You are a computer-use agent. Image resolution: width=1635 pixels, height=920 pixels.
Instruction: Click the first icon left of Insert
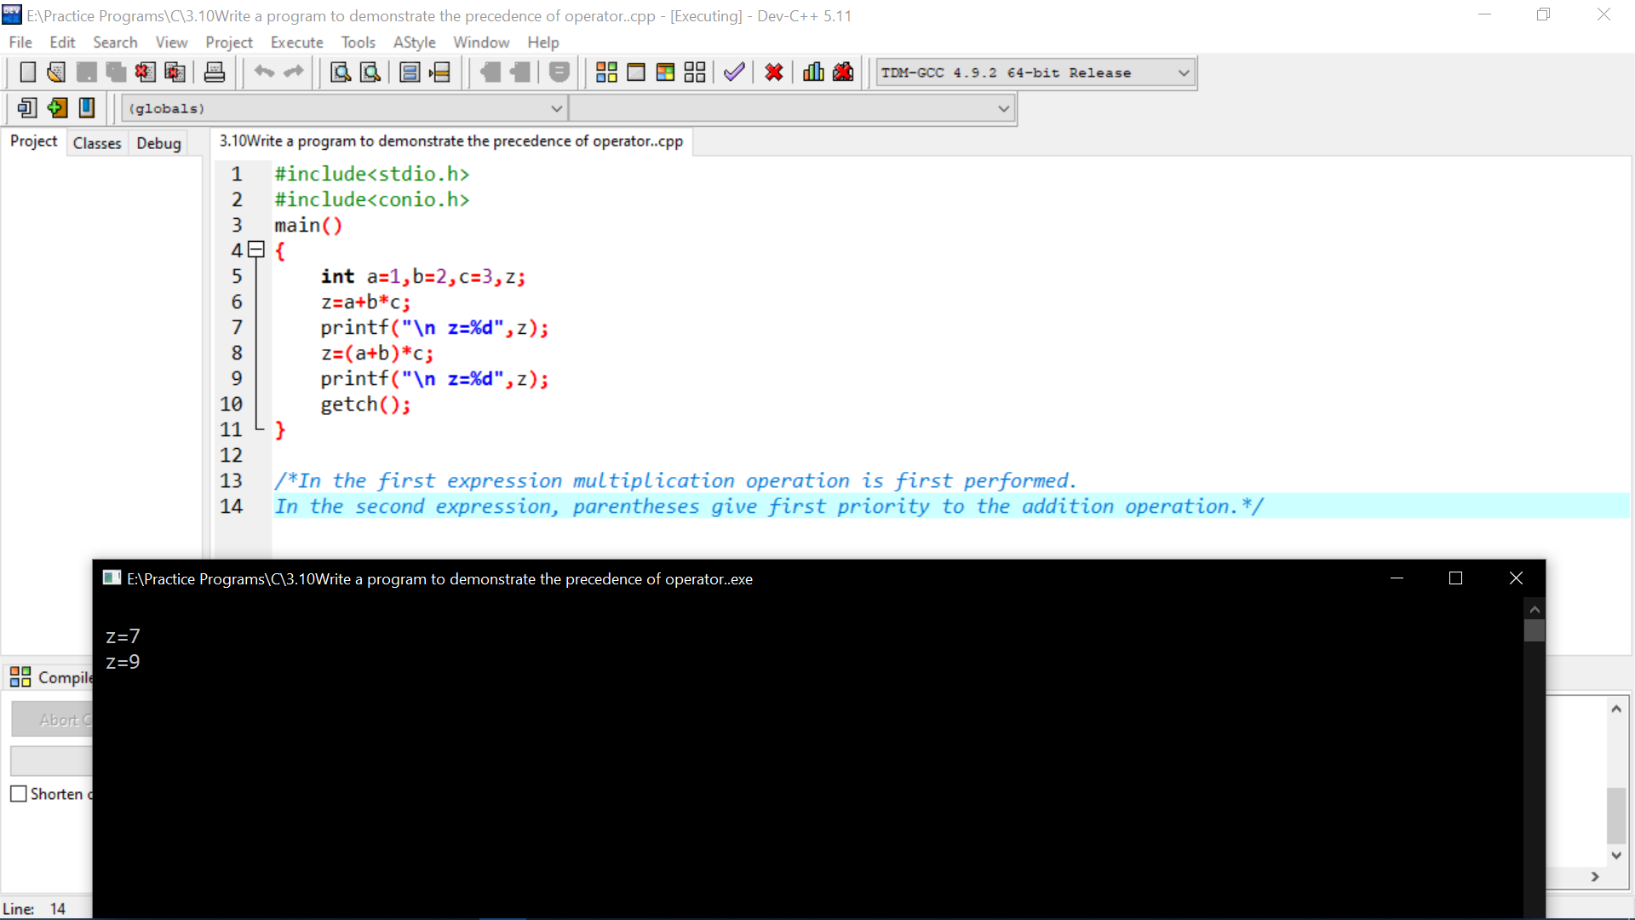click(x=27, y=108)
